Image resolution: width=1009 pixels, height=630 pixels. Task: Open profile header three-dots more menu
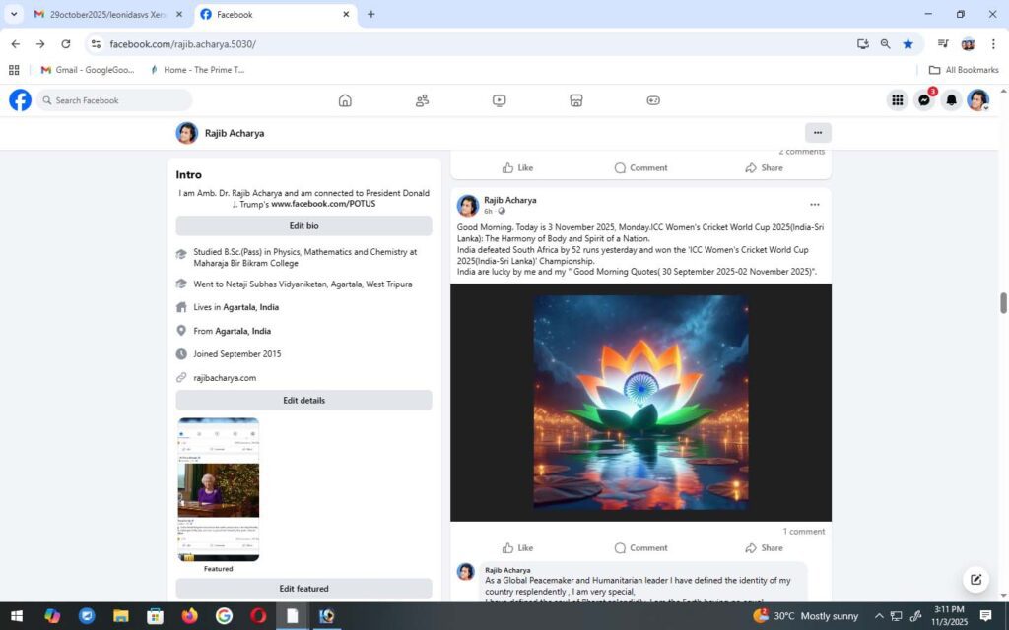tap(817, 133)
